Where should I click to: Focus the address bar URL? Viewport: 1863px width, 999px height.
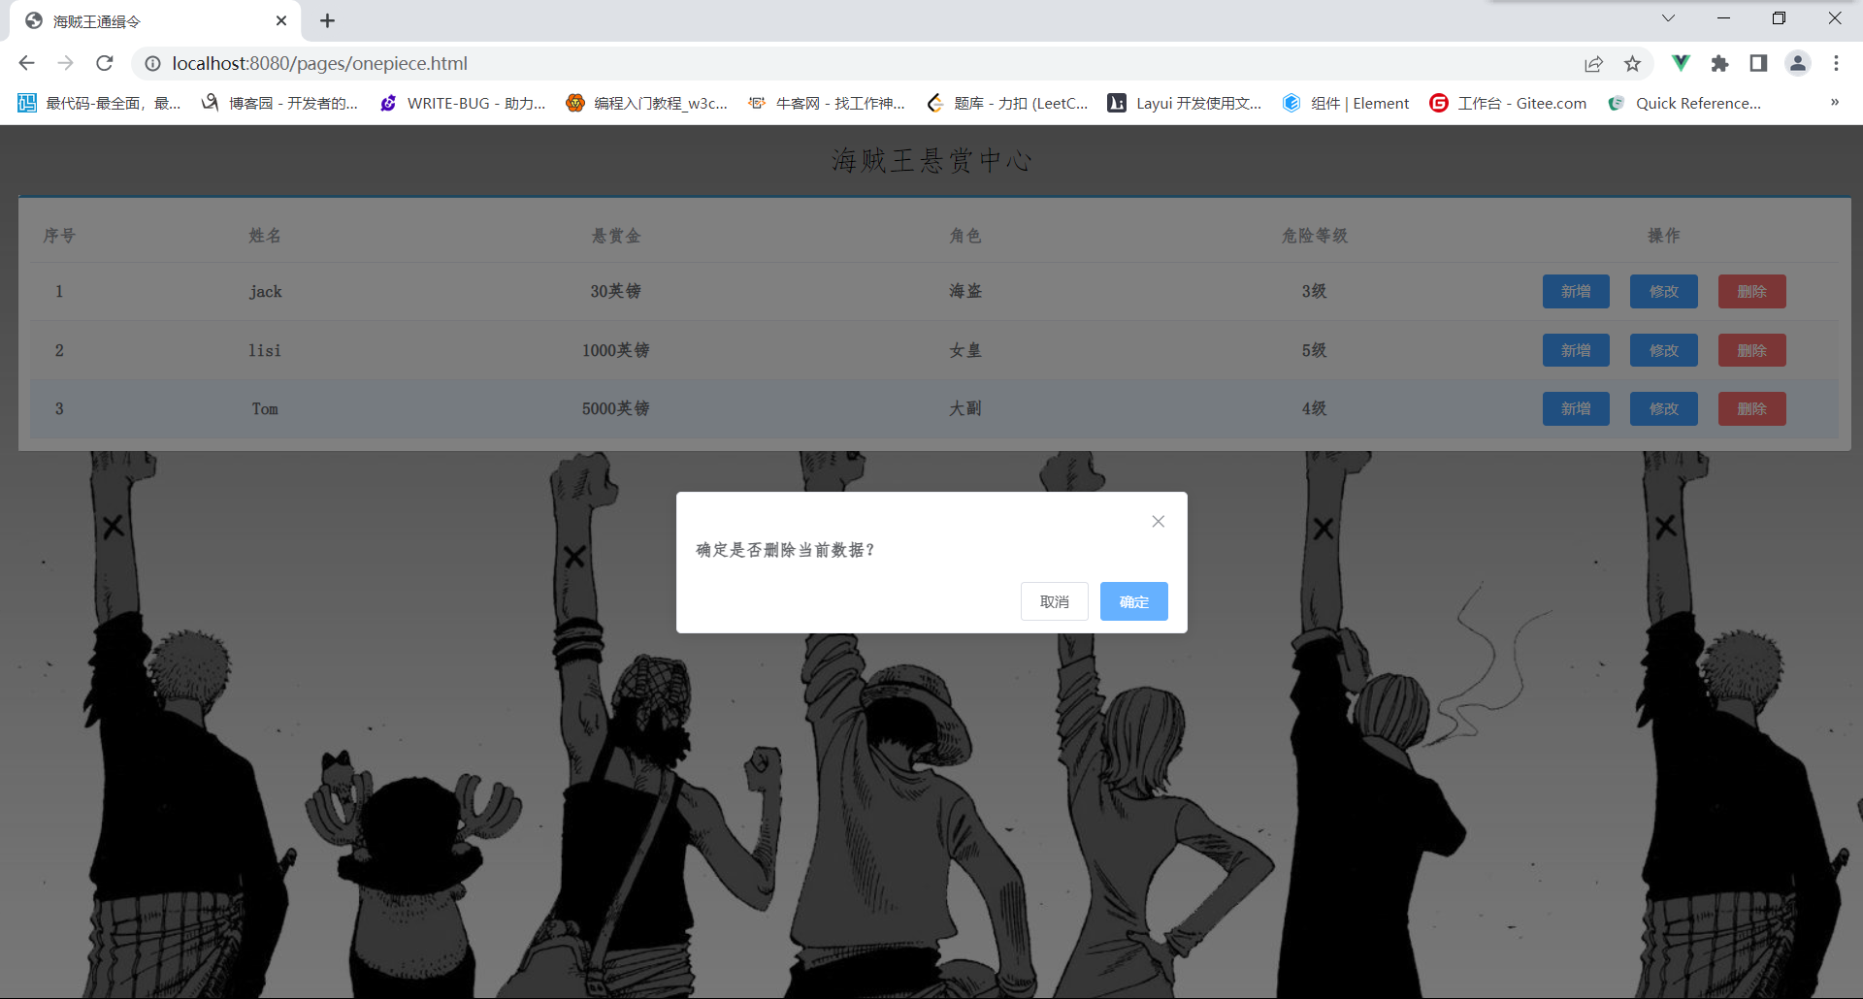pos(319,63)
